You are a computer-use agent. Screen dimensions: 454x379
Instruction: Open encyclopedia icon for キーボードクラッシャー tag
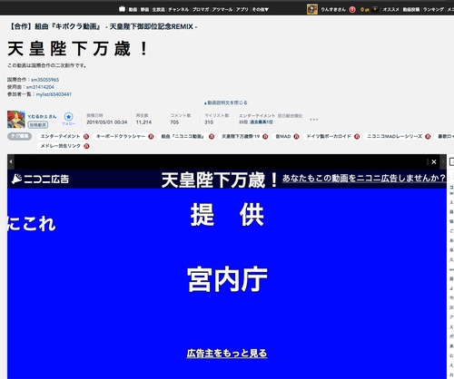(151, 137)
